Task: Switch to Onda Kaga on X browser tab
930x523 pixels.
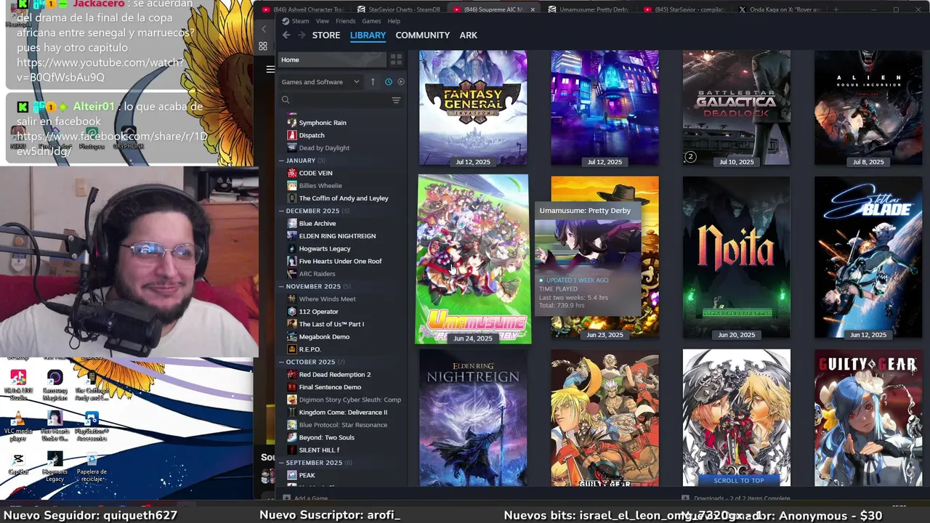Action: click(782, 9)
